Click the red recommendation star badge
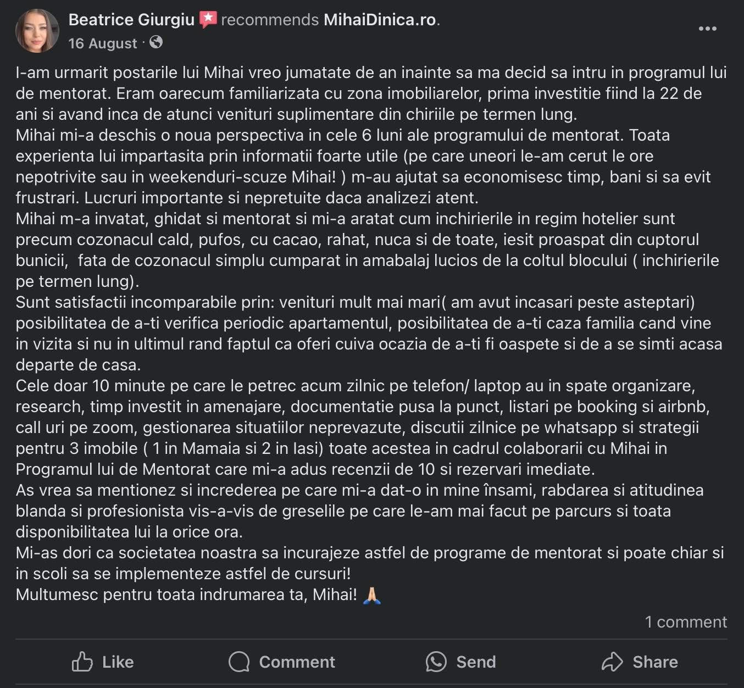The image size is (744, 688). [x=208, y=20]
